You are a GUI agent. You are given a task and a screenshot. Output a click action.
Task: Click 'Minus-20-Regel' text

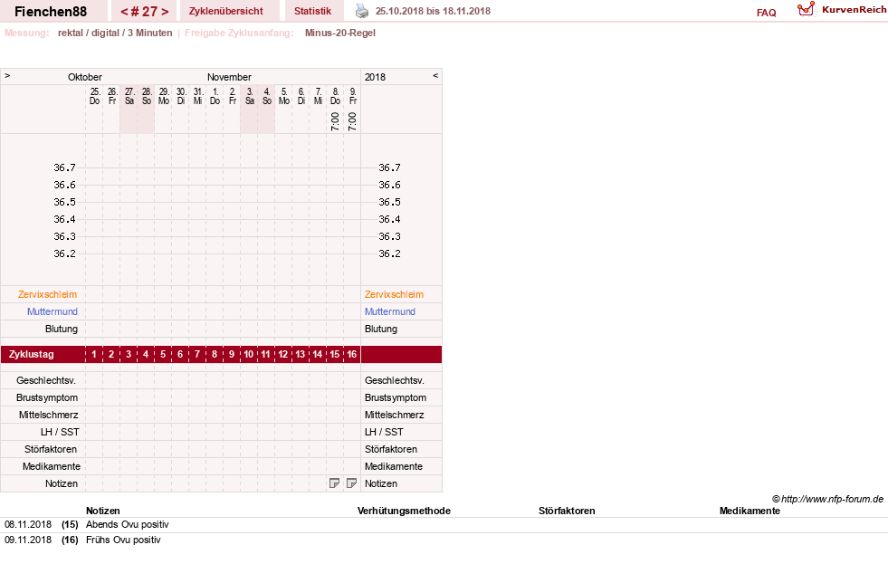(x=339, y=33)
